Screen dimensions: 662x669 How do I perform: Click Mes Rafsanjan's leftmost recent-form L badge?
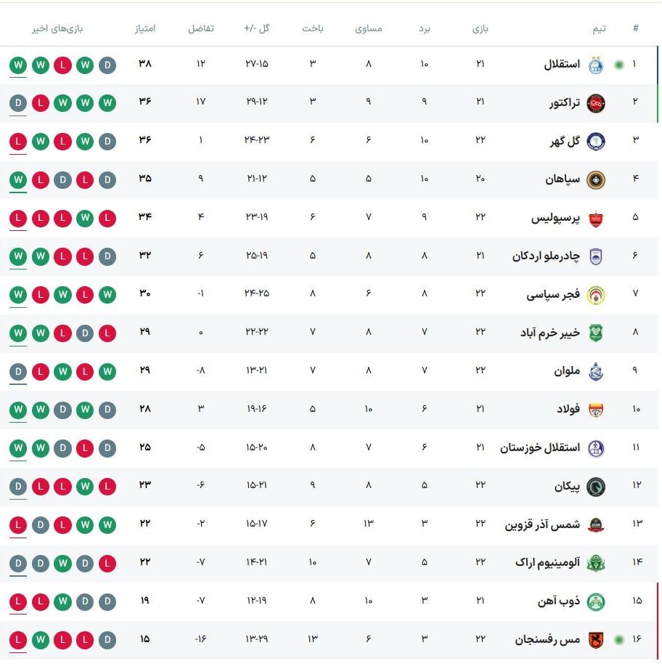(18, 640)
